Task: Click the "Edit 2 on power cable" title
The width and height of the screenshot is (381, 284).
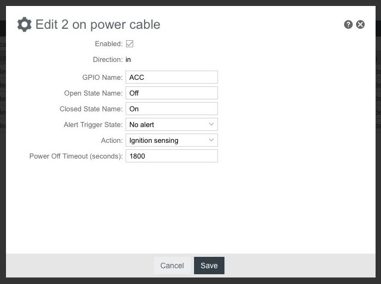Action: pyautogui.click(x=98, y=24)
